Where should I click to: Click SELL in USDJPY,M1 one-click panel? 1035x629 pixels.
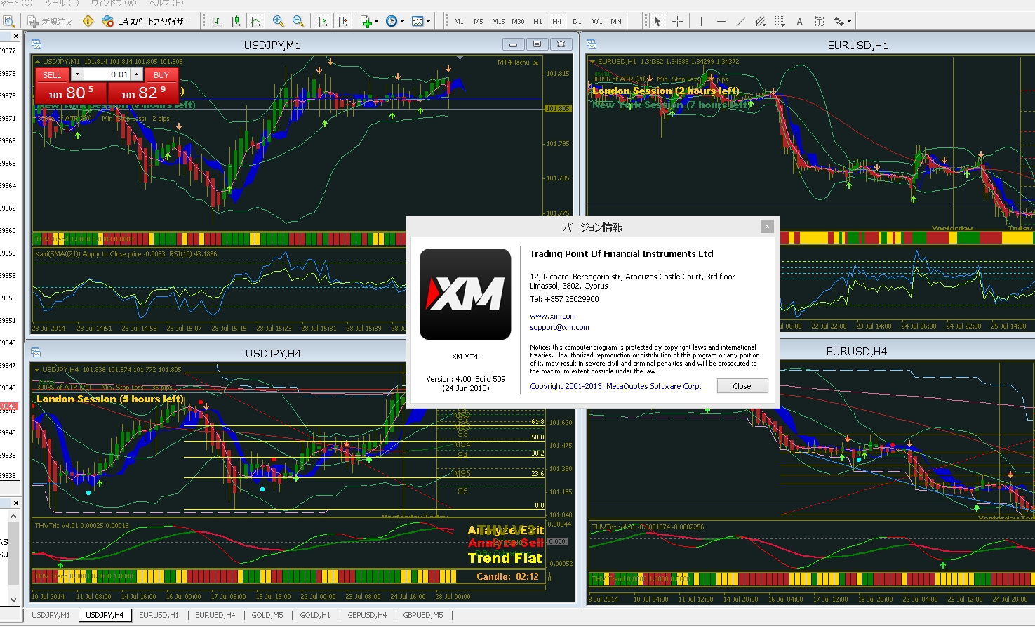pos(52,74)
